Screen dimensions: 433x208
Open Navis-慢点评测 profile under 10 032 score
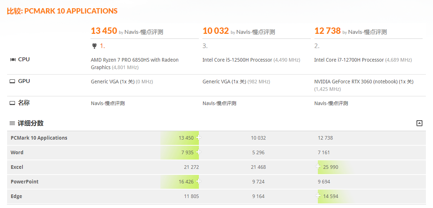coord(256,32)
